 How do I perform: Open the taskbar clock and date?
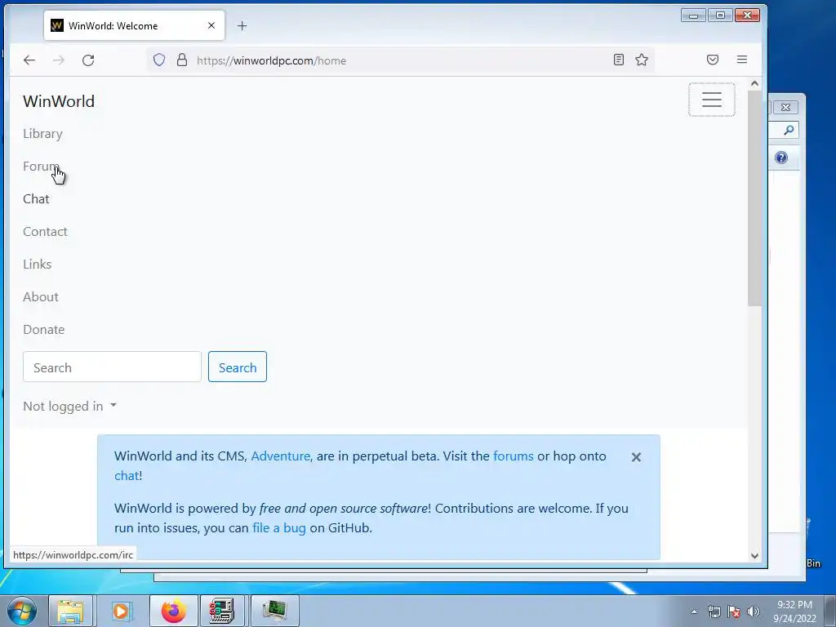(x=794, y=611)
